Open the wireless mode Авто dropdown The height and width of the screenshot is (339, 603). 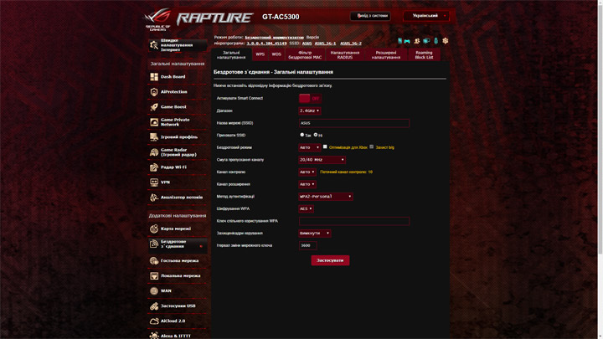tap(310, 147)
